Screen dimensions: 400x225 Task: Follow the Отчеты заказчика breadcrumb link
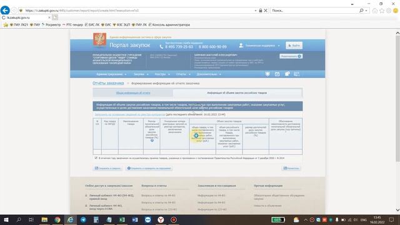pos(108,83)
